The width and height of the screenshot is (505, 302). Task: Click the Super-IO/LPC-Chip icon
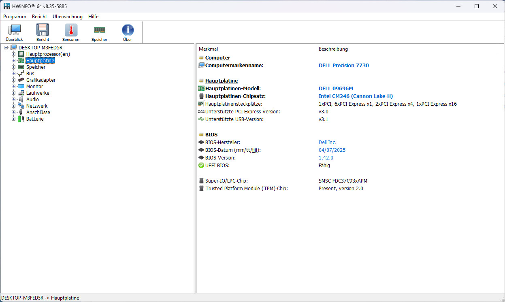(x=201, y=181)
